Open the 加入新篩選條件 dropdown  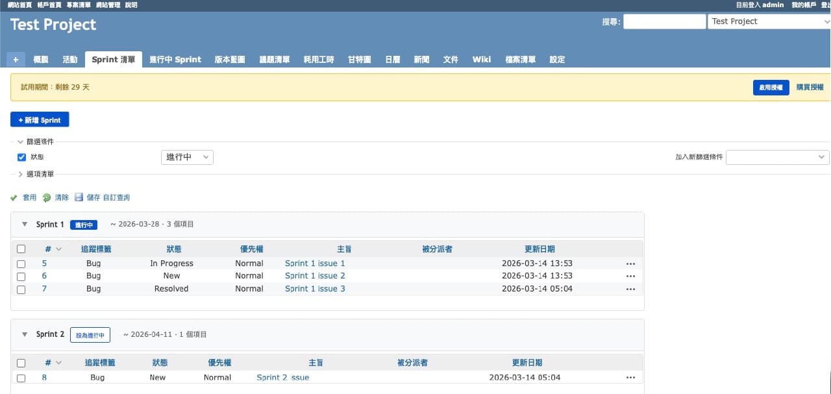click(777, 157)
